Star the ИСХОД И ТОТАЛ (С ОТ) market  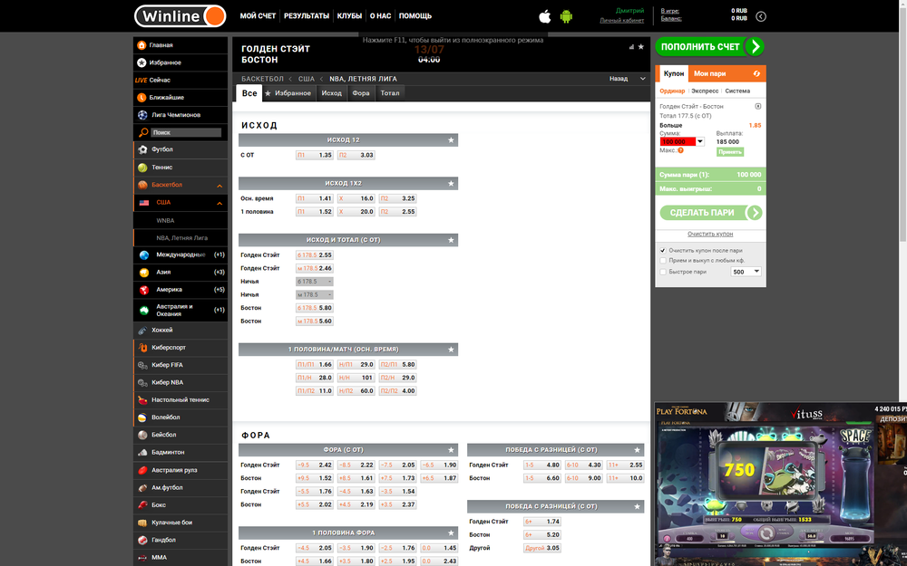[x=451, y=240]
